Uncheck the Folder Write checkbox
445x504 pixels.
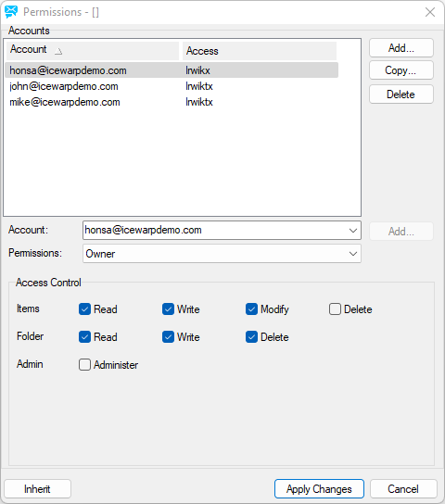coord(168,337)
